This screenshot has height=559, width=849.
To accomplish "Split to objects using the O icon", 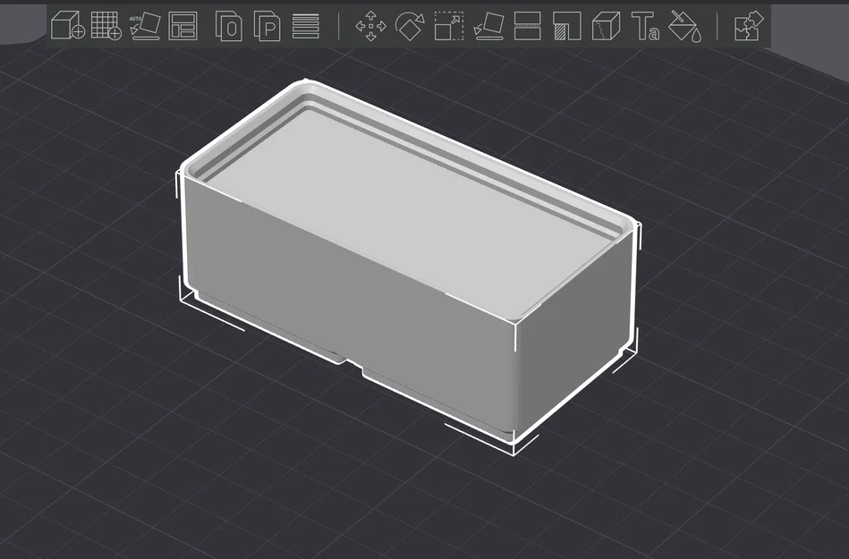I will (228, 26).
